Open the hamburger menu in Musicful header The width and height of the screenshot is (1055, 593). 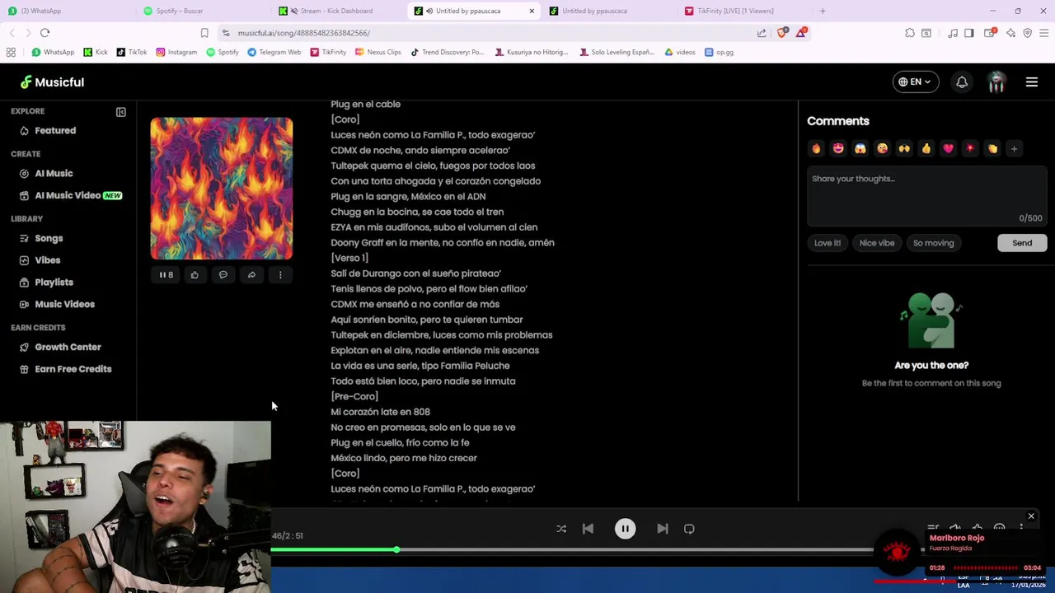[x=1031, y=82]
